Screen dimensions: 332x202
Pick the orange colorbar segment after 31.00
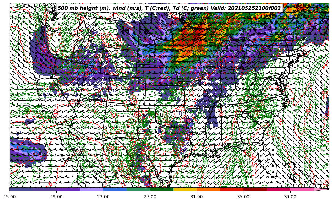(x=208, y=190)
